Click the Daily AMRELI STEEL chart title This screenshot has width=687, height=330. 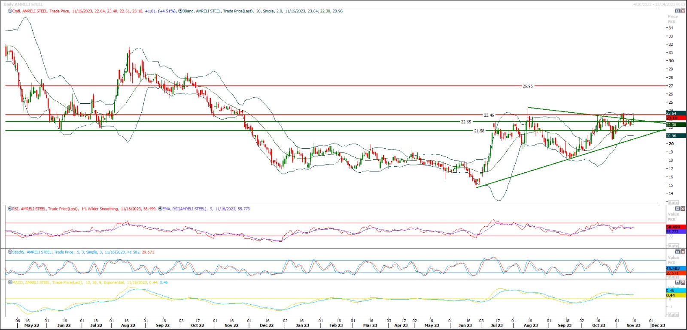coord(23,4)
